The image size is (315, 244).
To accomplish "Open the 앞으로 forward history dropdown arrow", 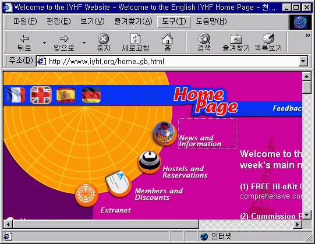I will [84, 43].
